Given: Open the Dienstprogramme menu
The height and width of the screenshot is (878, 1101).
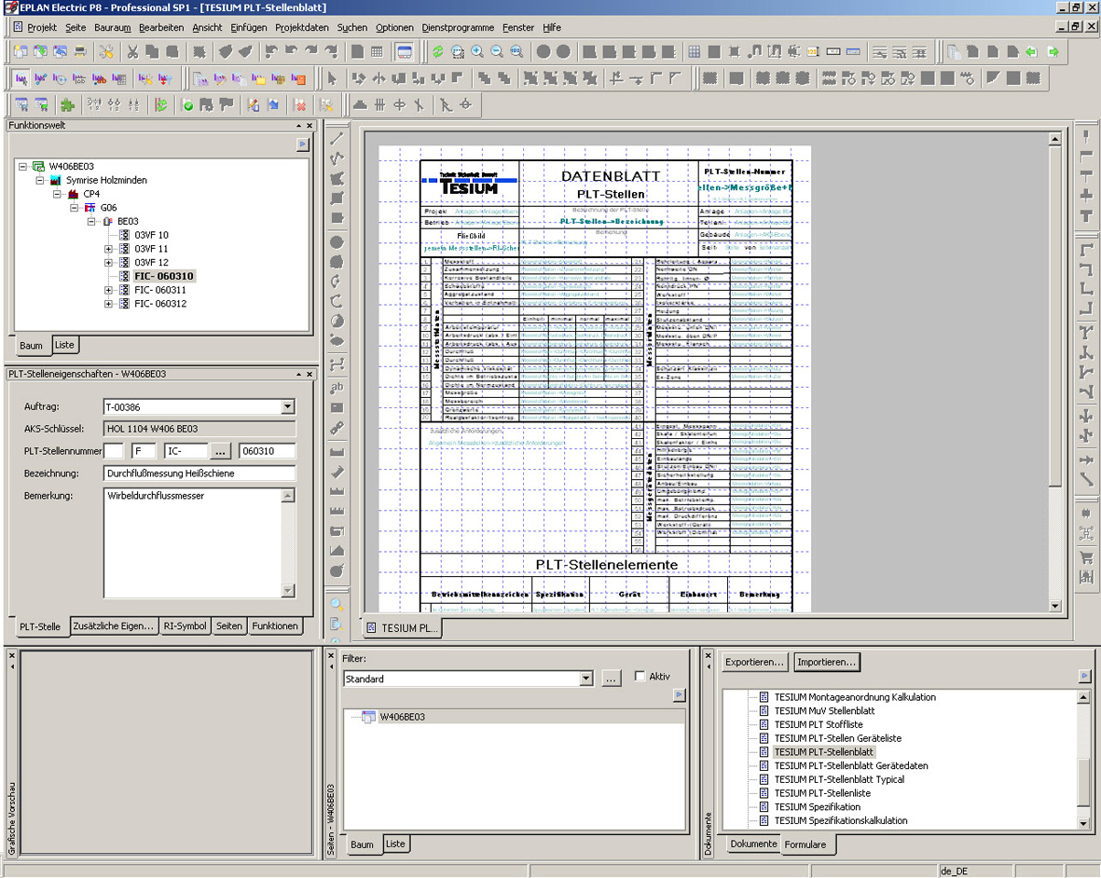Looking at the screenshot, I should [x=458, y=27].
